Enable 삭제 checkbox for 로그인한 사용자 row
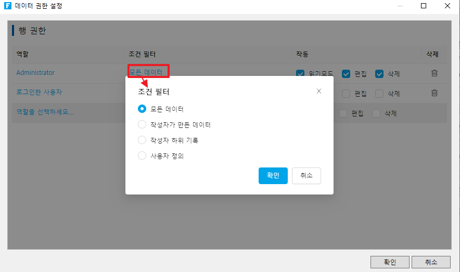 click(x=379, y=94)
